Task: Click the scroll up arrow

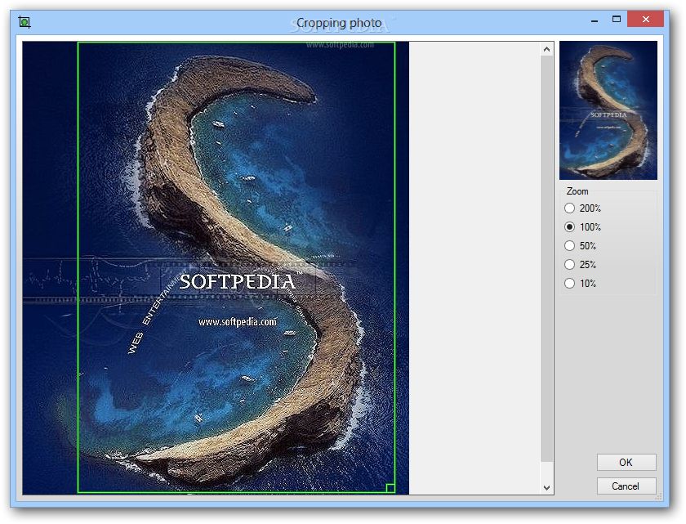Action: [x=546, y=49]
